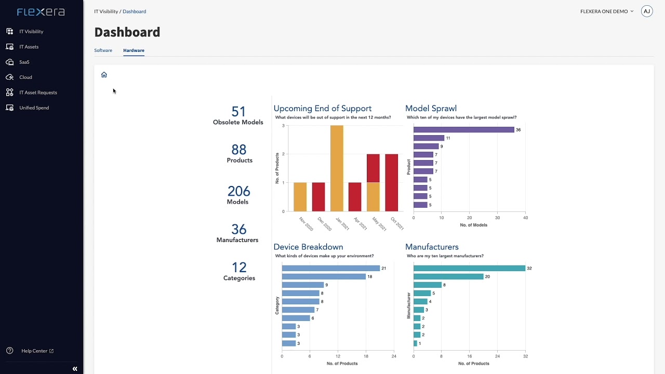The height and width of the screenshot is (374, 665).
Task: Click the dashboard home icon
Action: click(x=104, y=75)
